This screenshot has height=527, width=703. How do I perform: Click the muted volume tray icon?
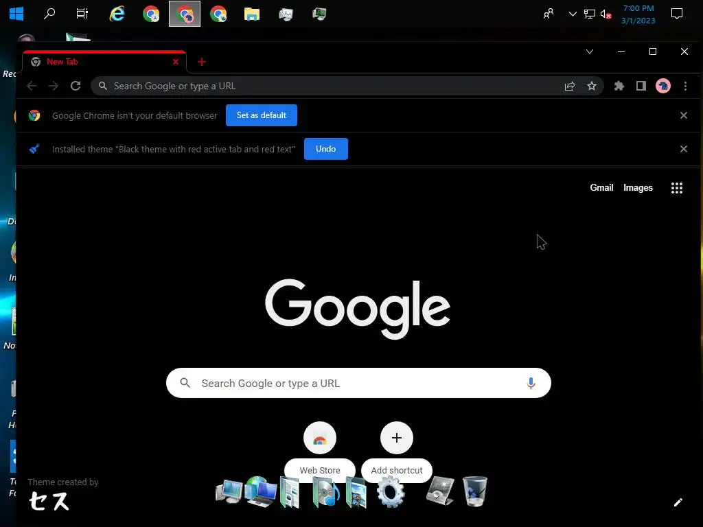[606, 14]
